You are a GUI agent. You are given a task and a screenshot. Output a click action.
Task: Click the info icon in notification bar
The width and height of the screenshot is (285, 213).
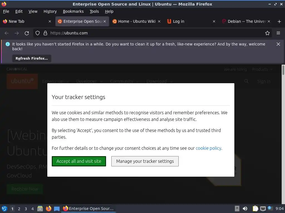click(x=8, y=44)
